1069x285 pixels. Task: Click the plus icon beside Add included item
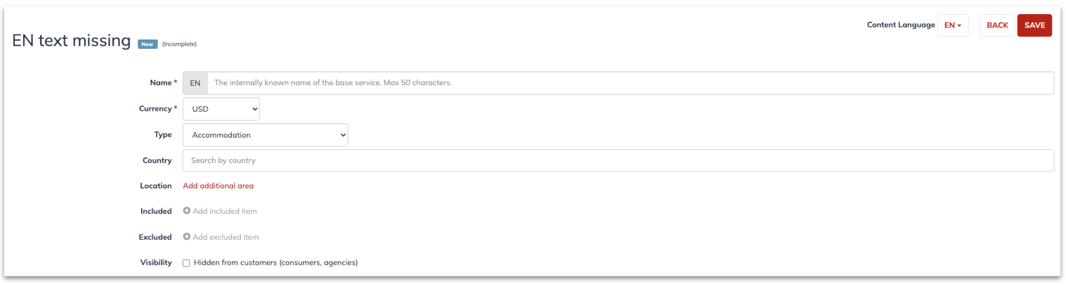click(187, 211)
